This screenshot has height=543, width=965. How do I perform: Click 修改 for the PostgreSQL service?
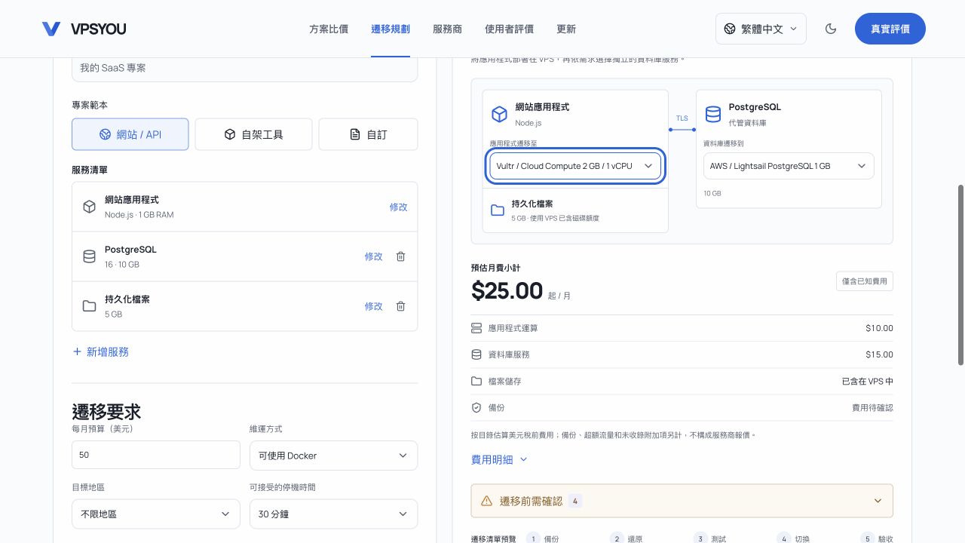[x=374, y=256]
